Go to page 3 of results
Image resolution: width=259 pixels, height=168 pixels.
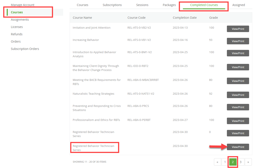click(x=240, y=162)
